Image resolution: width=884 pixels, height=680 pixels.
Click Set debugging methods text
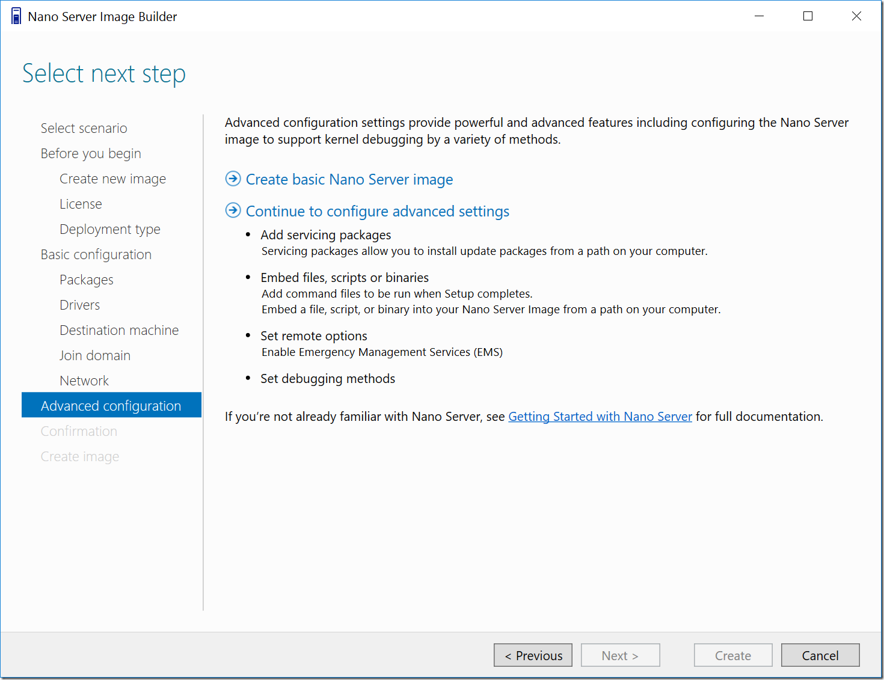[x=328, y=379]
